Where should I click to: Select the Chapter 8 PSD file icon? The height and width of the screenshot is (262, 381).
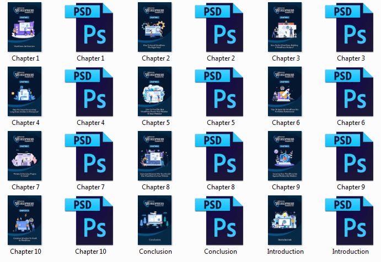[219, 156]
